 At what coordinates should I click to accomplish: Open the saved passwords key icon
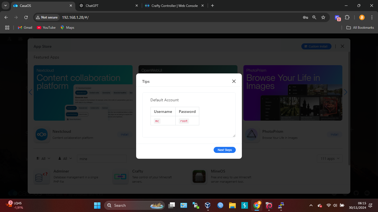tap(305, 17)
